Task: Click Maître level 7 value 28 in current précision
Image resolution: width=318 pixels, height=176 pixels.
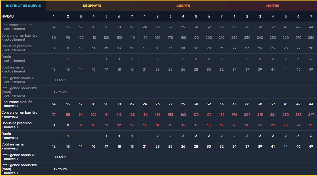Action: (311, 48)
